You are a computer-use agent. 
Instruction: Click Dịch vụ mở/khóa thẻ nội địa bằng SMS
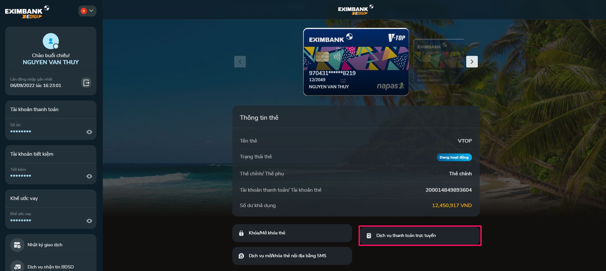click(292, 256)
